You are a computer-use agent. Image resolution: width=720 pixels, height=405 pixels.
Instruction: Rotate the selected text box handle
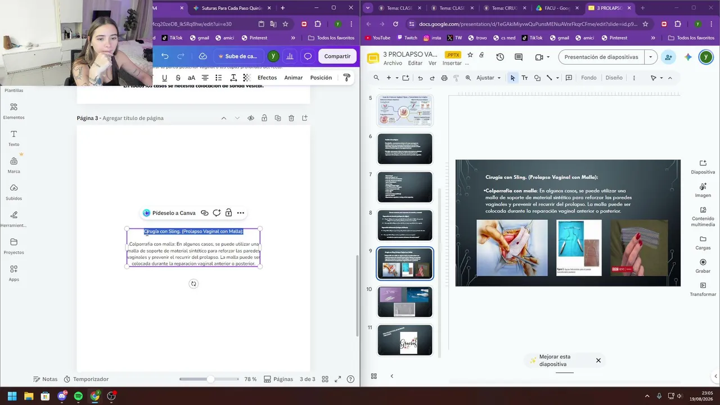[193, 283]
